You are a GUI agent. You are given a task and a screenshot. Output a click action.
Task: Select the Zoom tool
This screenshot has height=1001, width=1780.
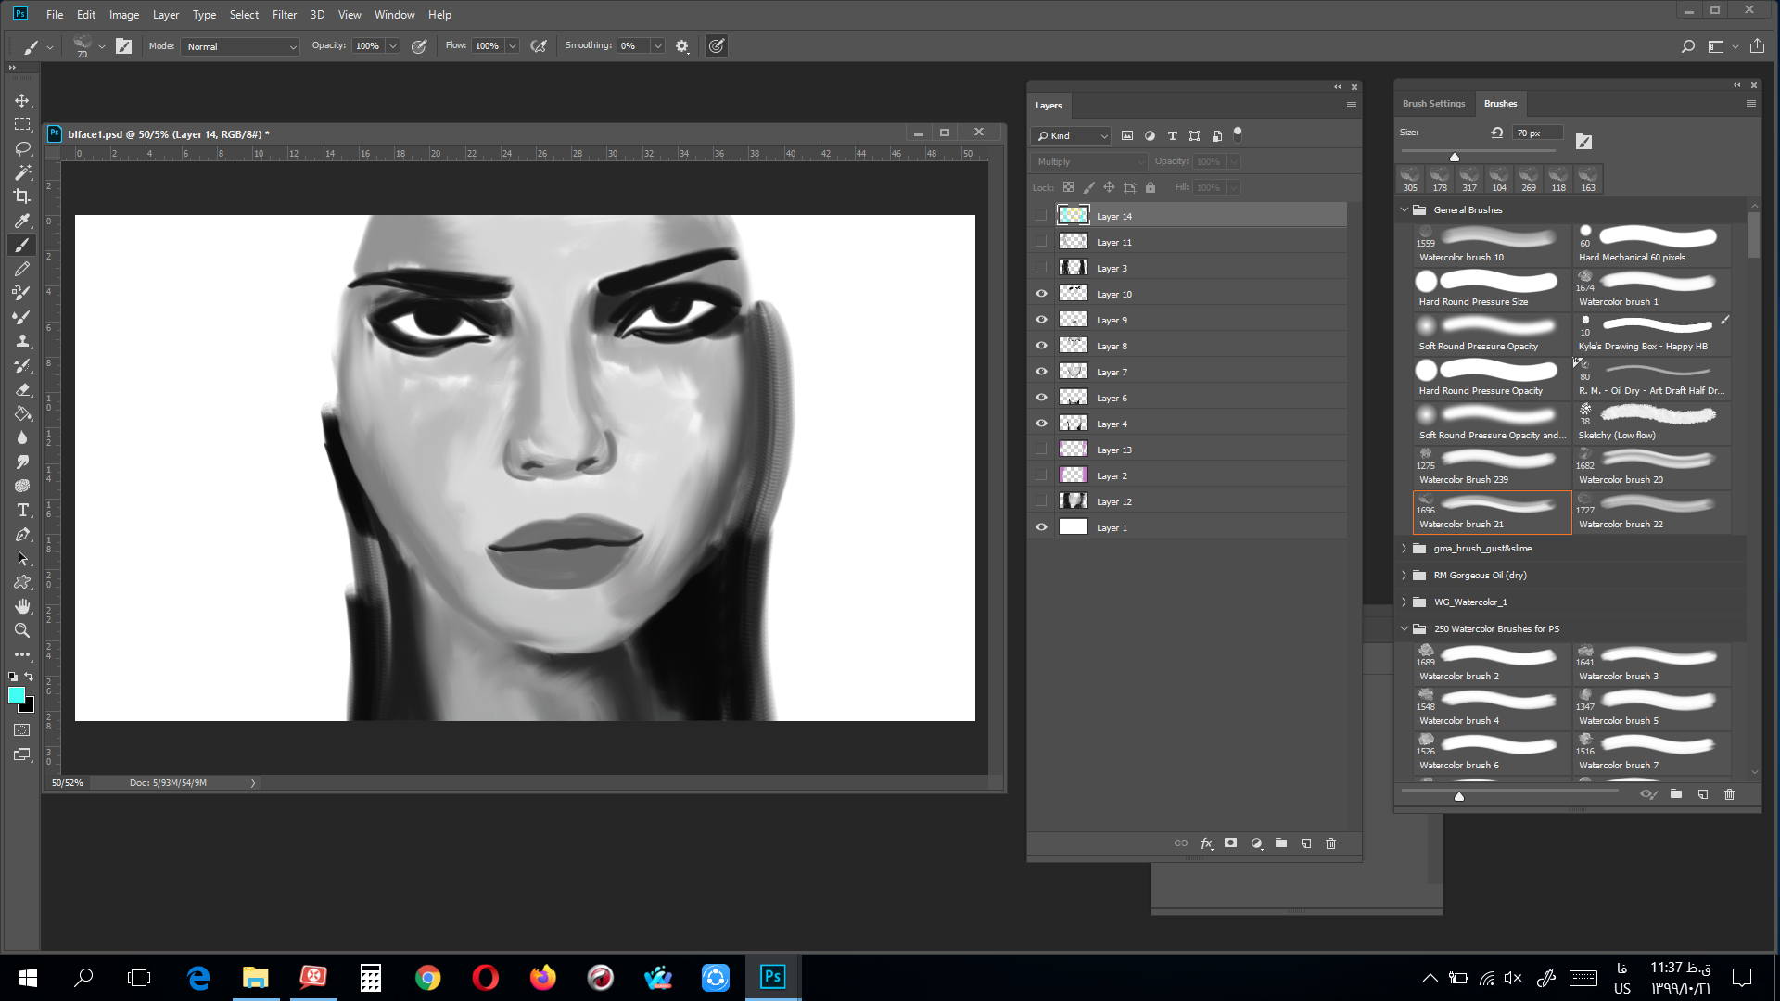pos(22,630)
